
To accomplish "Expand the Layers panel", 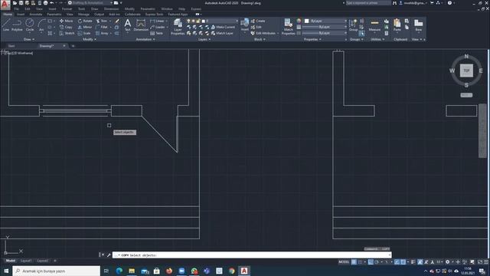I will tap(204, 39).
